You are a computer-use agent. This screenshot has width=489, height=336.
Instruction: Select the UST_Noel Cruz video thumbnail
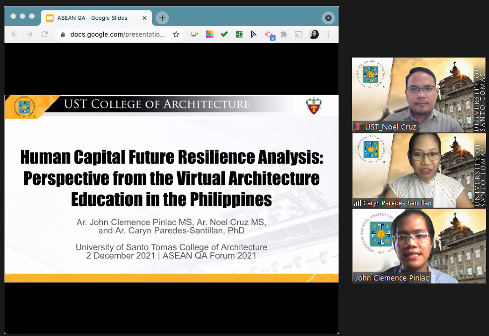pyautogui.click(x=419, y=95)
